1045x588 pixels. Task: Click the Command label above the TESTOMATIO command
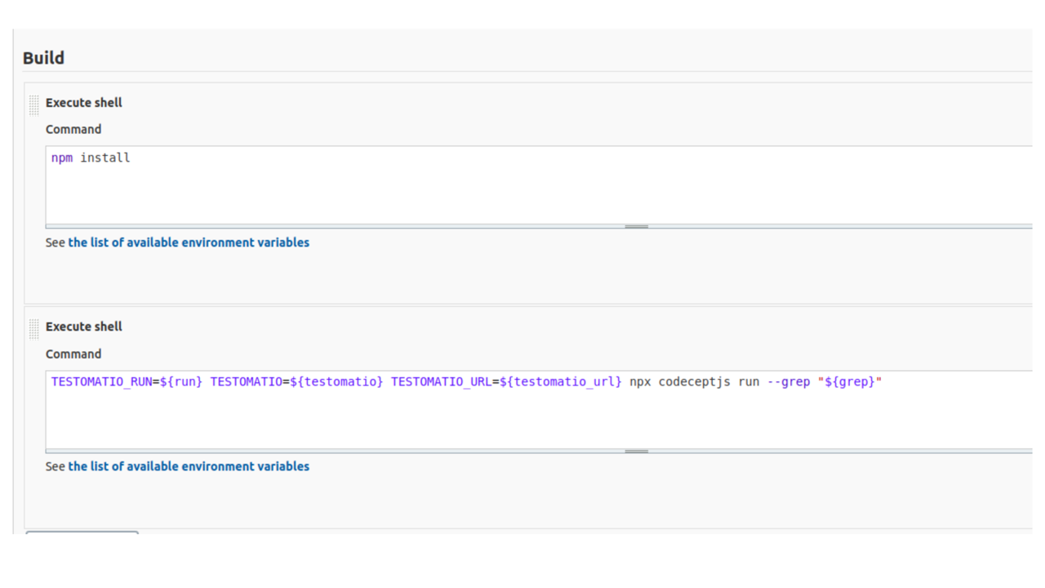73,354
